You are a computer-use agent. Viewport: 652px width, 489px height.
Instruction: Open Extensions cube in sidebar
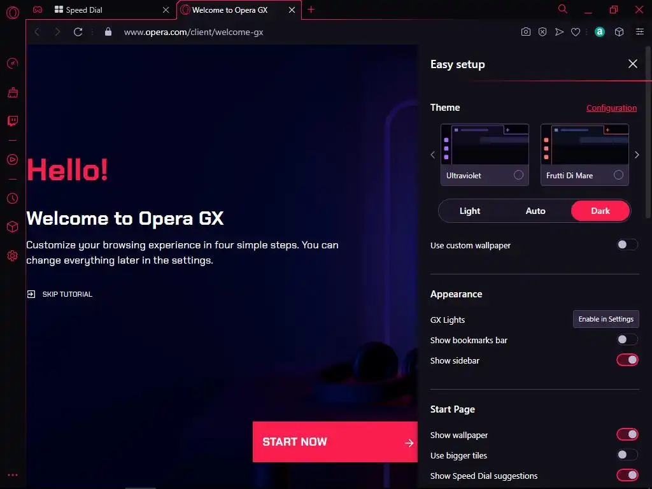tap(13, 227)
